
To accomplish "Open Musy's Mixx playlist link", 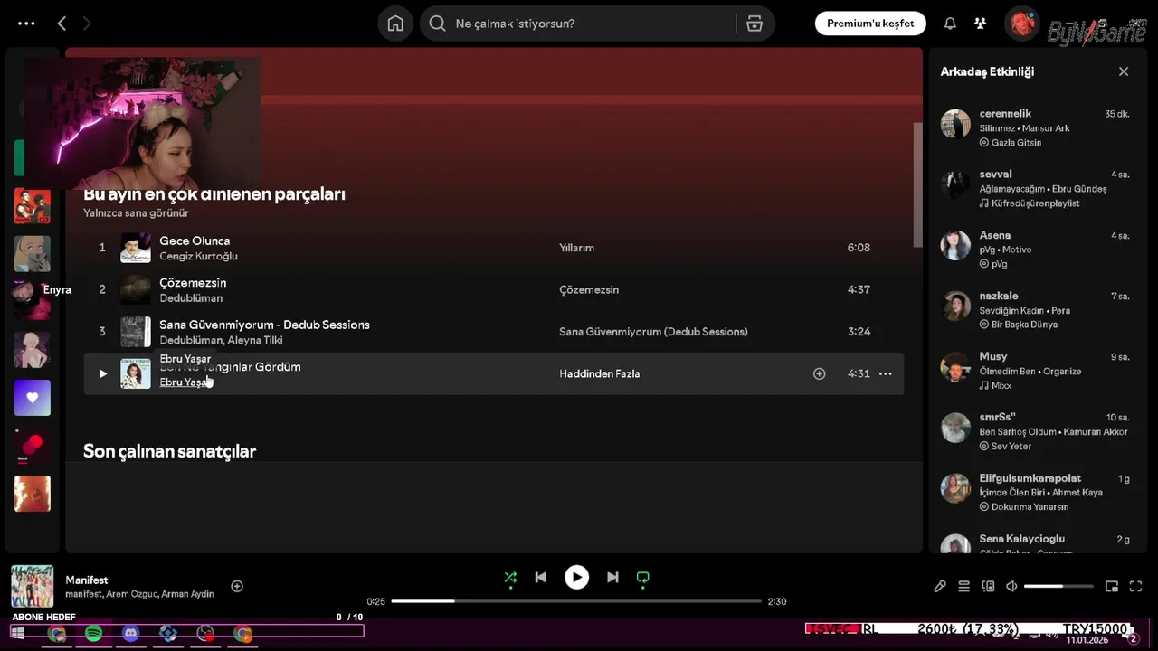I will tap(1001, 385).
